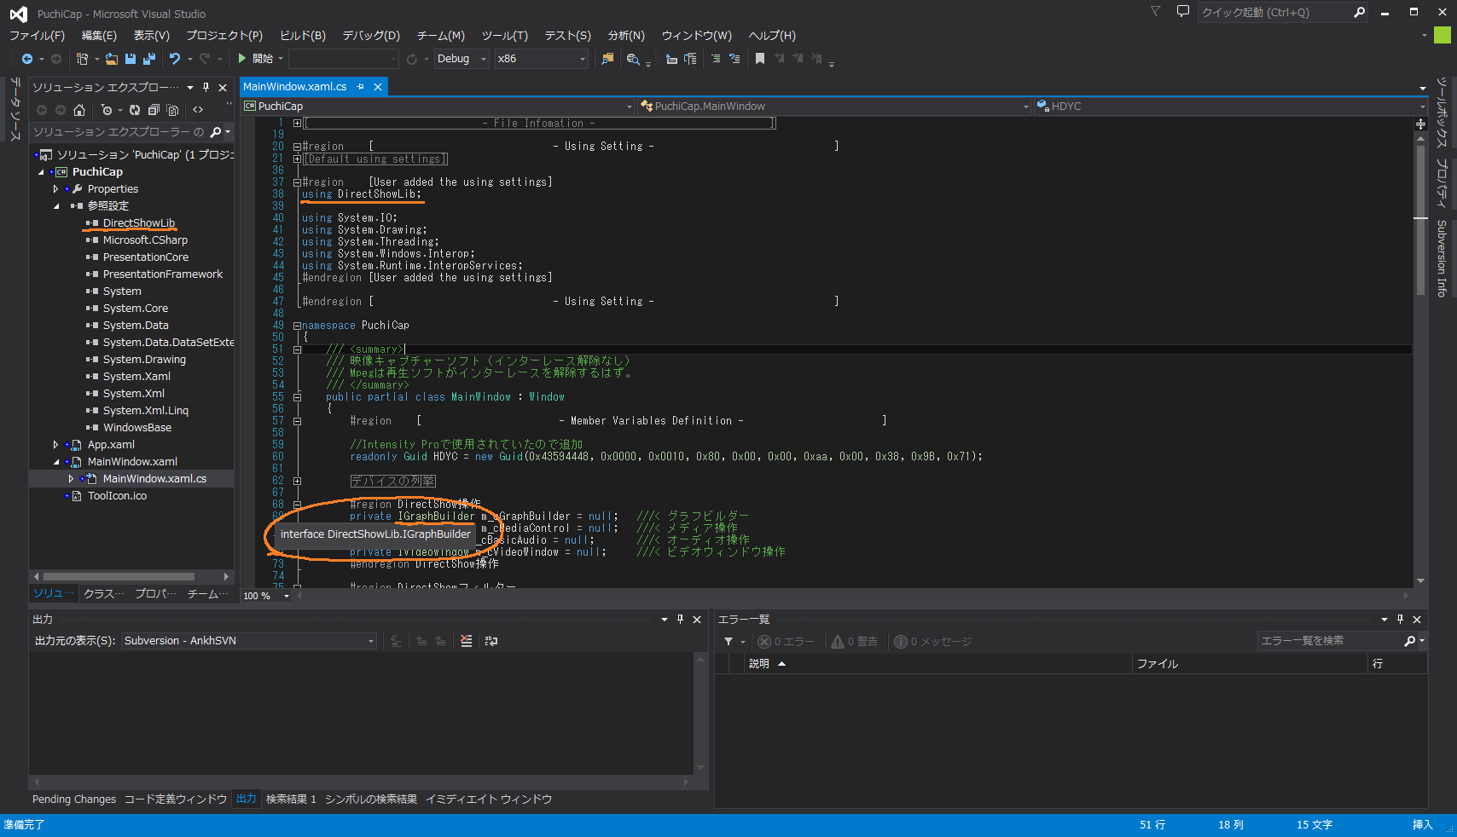Click the open file toolbar icon
This screenshot has width=1457, height=837.
pyautogui.click(x=112, y=59)
